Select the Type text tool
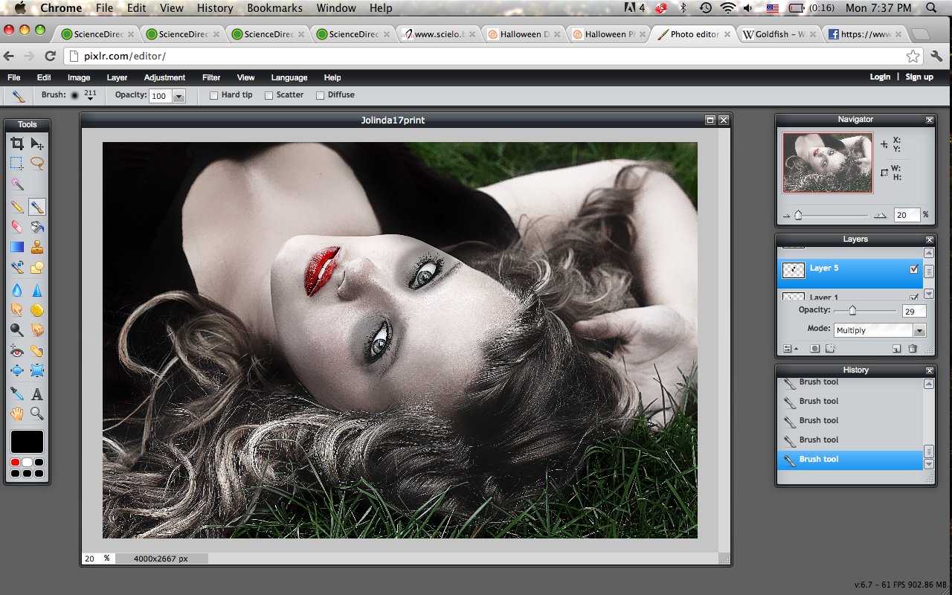This screenshot has height=595, width=952. click(36, 393)
